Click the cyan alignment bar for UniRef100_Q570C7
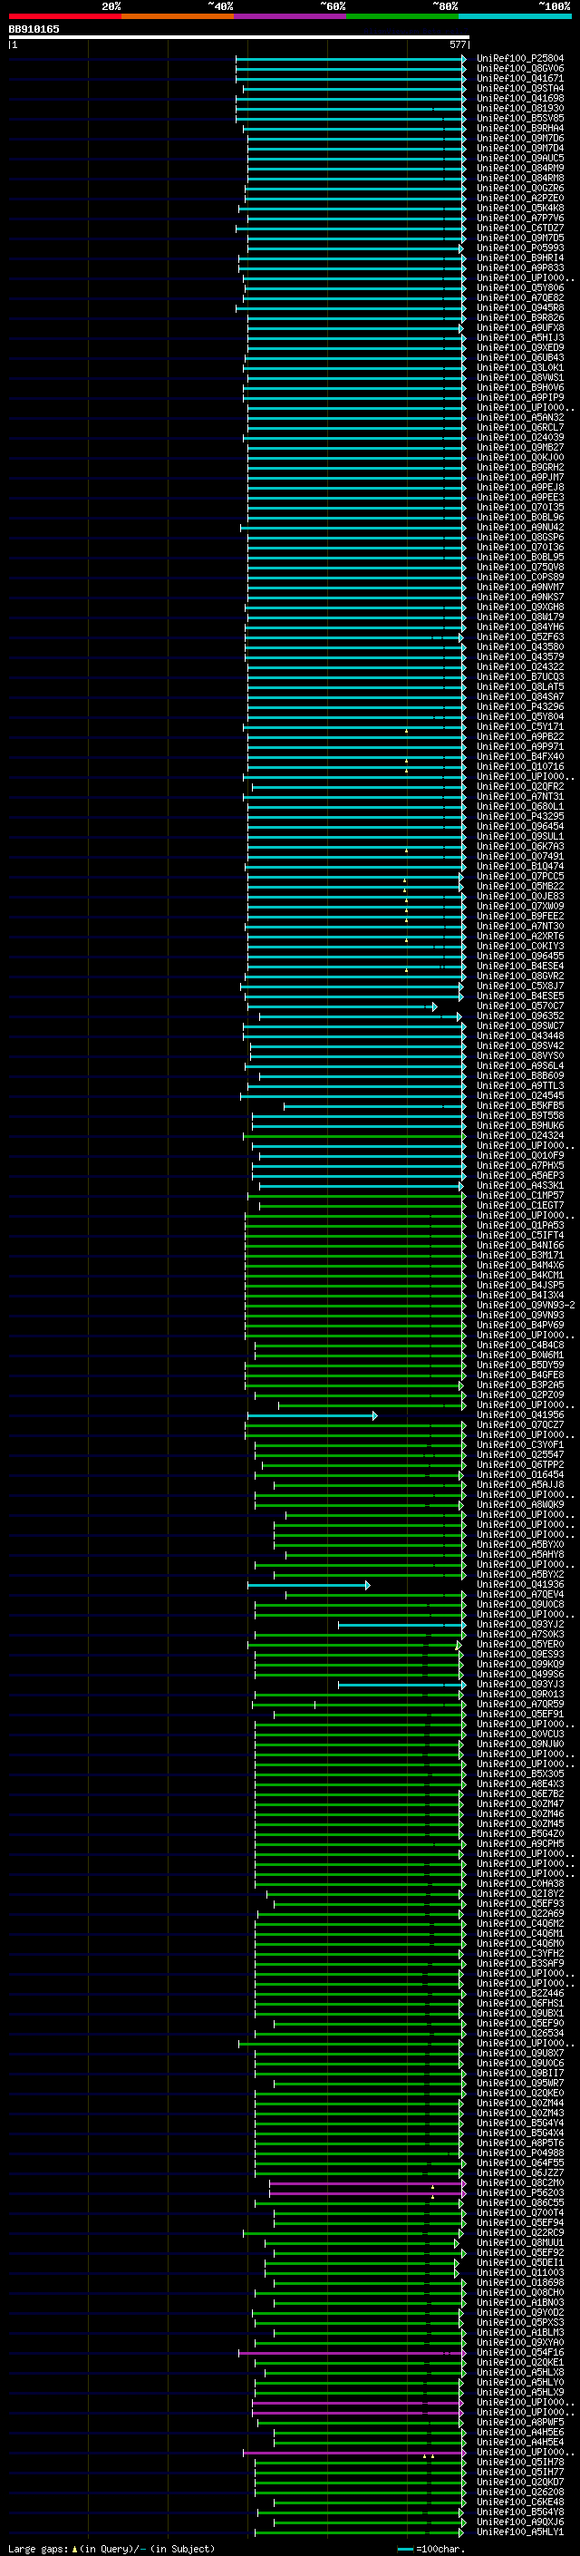 click(x=342, y=1006)
